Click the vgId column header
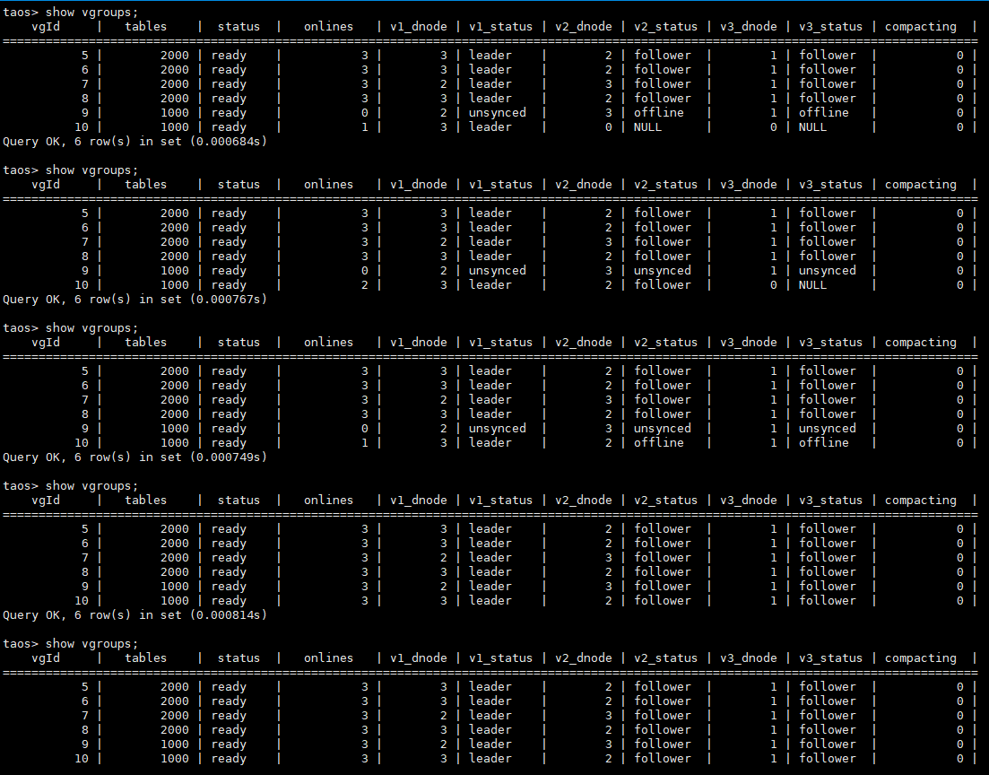This screenshot has height=775, width=989. [45, 26]
